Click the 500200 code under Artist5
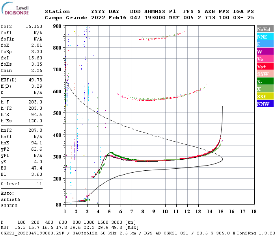 9,206
